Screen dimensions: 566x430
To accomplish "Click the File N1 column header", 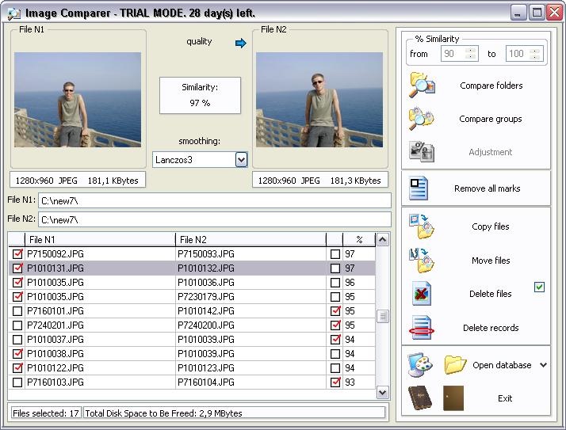I will pos(100,239).
